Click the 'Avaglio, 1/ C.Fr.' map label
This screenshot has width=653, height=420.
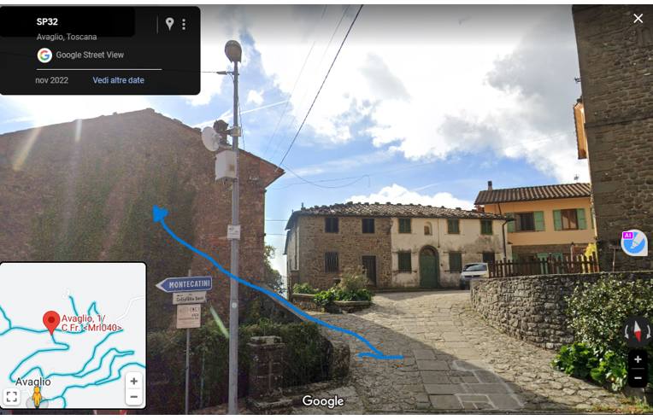(91, 323)
